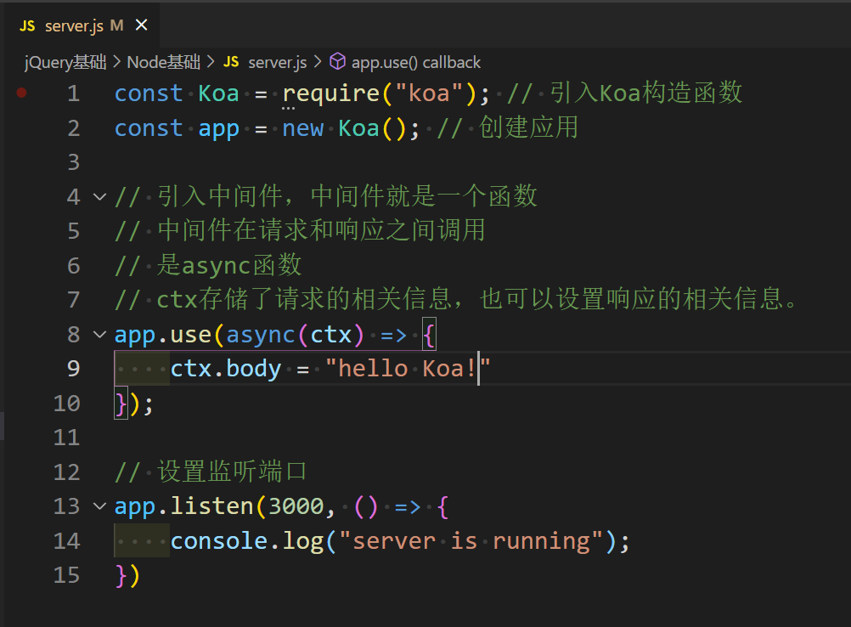Click the opening brace on line 8
The height and width of the screenshot is (627, 851).
pyautogui.click(x=429, y=335)
